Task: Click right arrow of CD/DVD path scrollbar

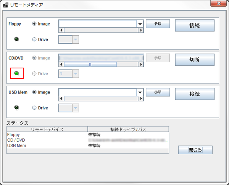Action: pos(141,64)
